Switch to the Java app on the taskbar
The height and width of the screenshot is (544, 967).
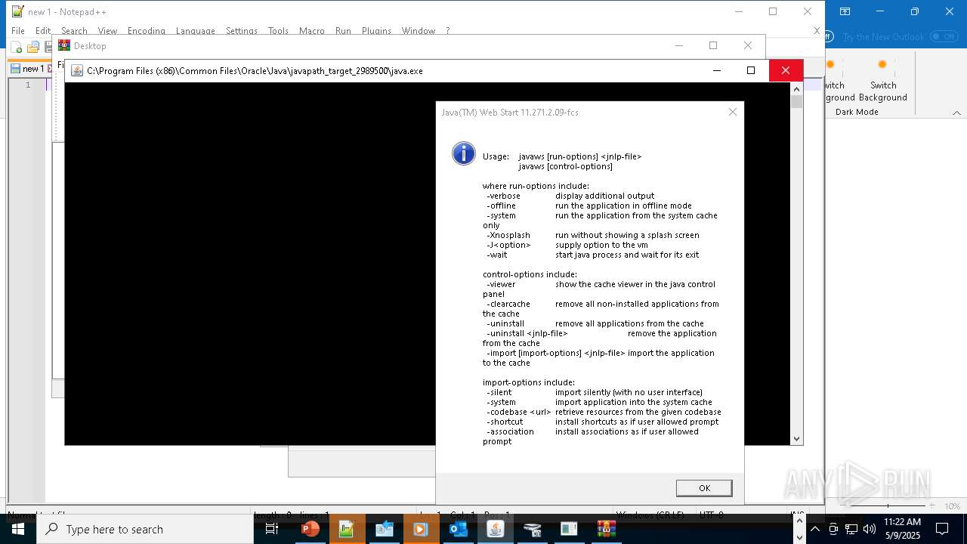tap(495, 529)
